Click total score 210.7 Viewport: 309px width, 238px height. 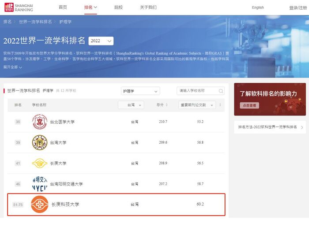tap(163, 122)
